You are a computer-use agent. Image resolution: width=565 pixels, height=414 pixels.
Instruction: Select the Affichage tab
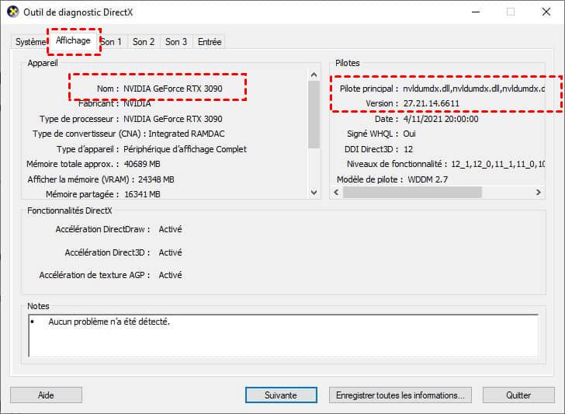click(x=73, y=40)
